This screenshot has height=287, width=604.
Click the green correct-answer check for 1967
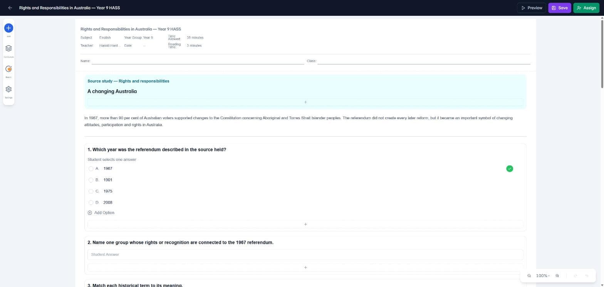click(510, 169)
